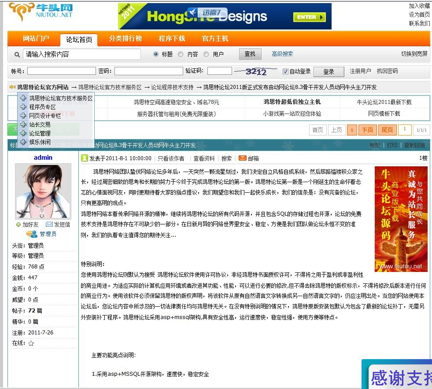
Task: Click 切换到宽屏 link
Action: (x=414, y=54)
